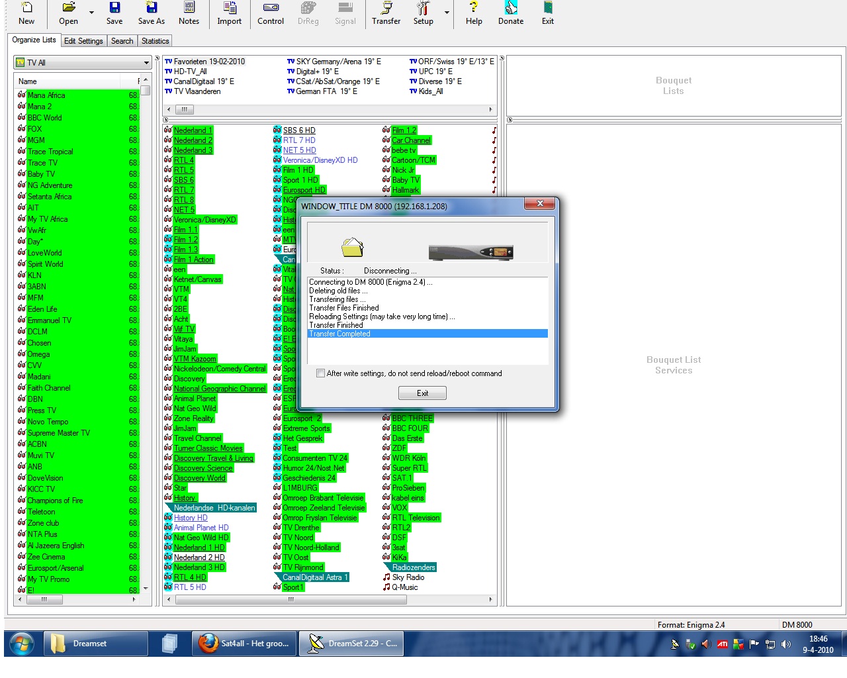This screenshot has height=678, width=847.
Task: Select 'SBS 6 HD' service
Action: pos(299,130)
